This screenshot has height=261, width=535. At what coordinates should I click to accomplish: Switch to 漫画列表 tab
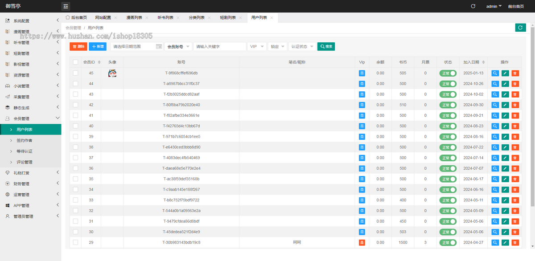pos(134,17)
